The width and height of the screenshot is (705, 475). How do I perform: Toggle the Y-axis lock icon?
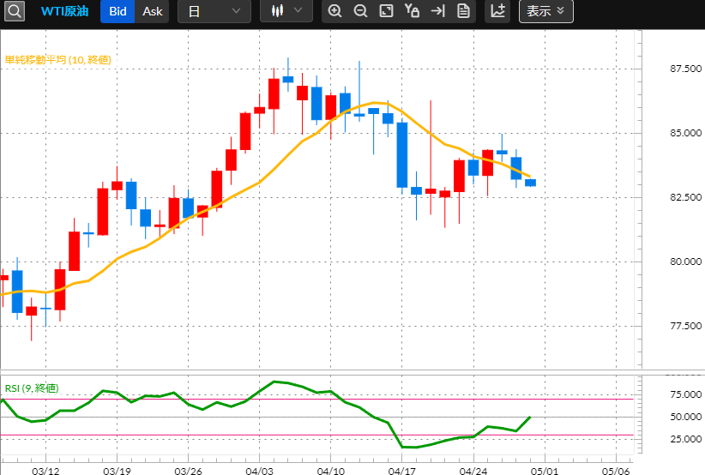[x=412, y=11]
